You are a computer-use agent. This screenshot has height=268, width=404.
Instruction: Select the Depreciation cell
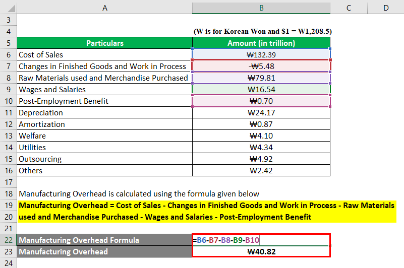point(104,112)
